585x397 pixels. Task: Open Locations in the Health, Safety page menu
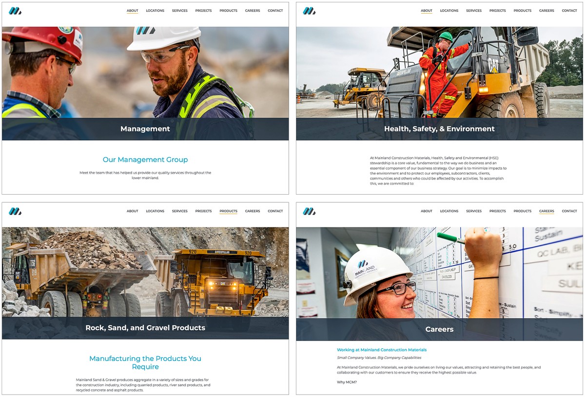tap(449, 11)
